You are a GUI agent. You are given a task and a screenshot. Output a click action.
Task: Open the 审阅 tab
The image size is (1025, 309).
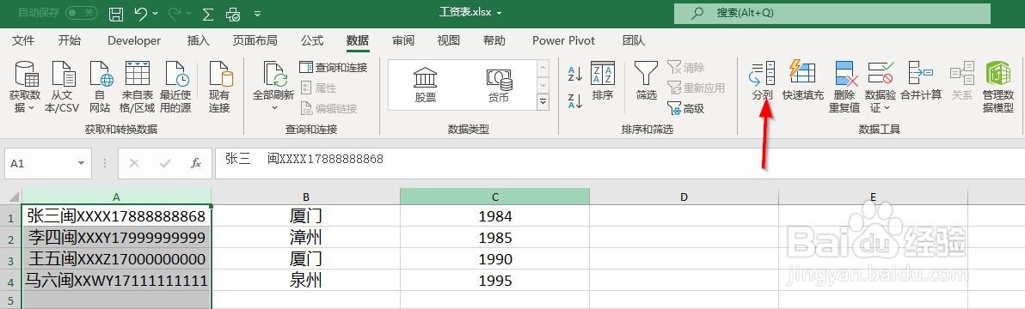coord(403,40)
